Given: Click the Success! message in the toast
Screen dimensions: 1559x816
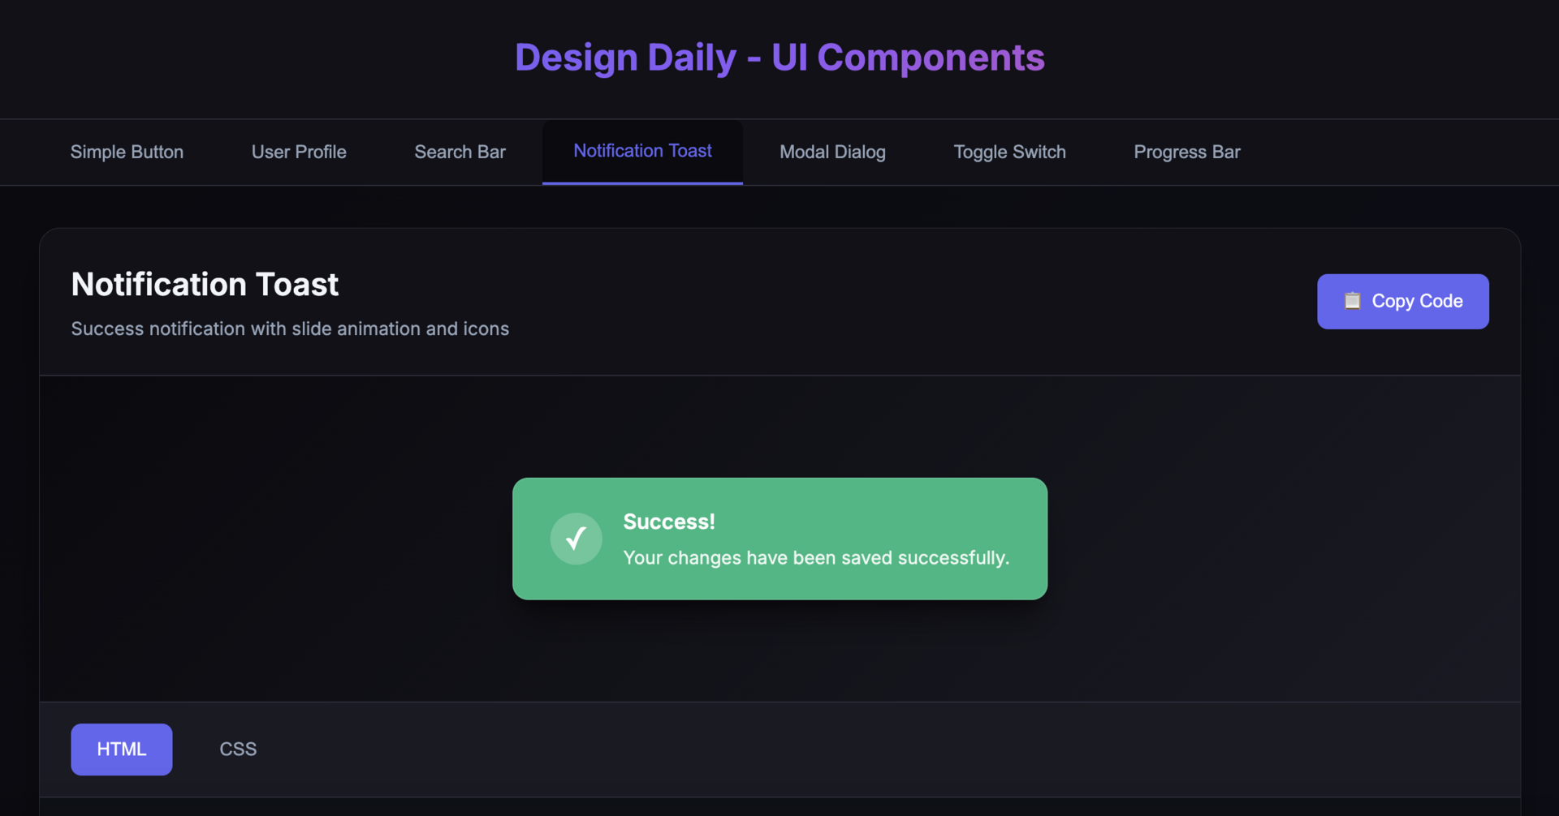Looking at the screenshot, I should pyautogui.click(x=668, y=521).
